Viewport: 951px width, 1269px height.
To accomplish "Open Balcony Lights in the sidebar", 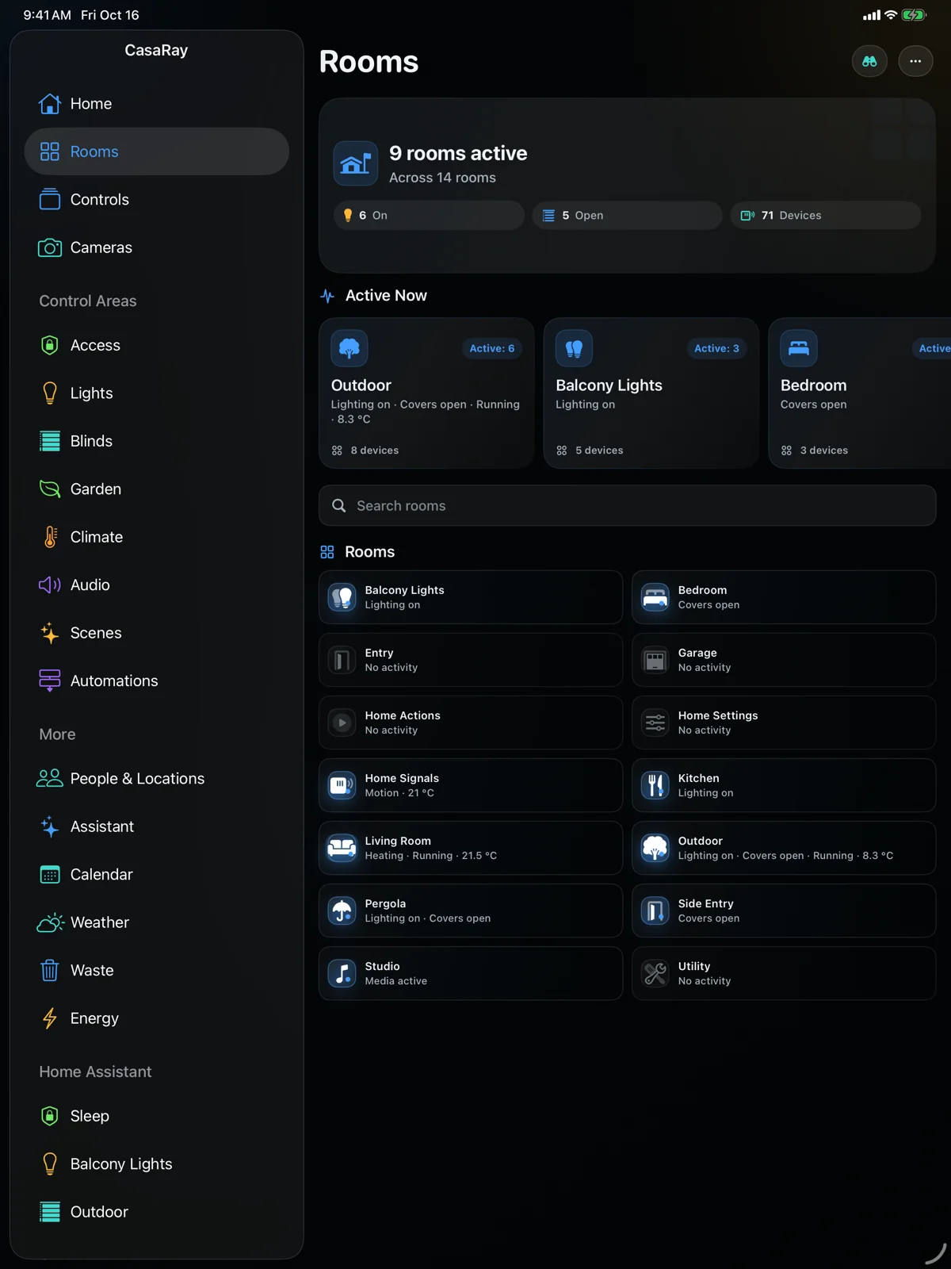I will tap(157, 1164).
